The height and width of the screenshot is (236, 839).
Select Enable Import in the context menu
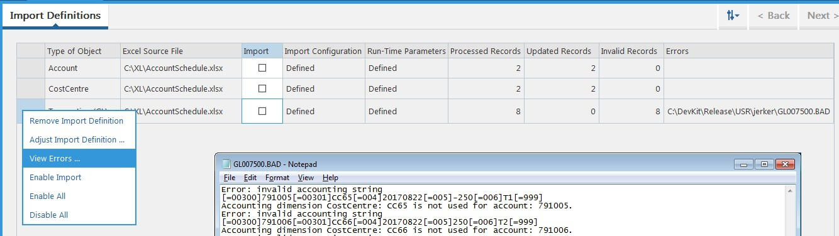pyautogui.click(x=79, y=177)
